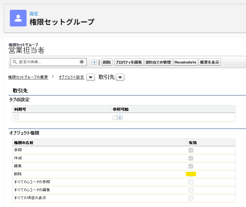Click the 権限の名前 column header
This screenshot has width=246, height=207.
(24, 142)
